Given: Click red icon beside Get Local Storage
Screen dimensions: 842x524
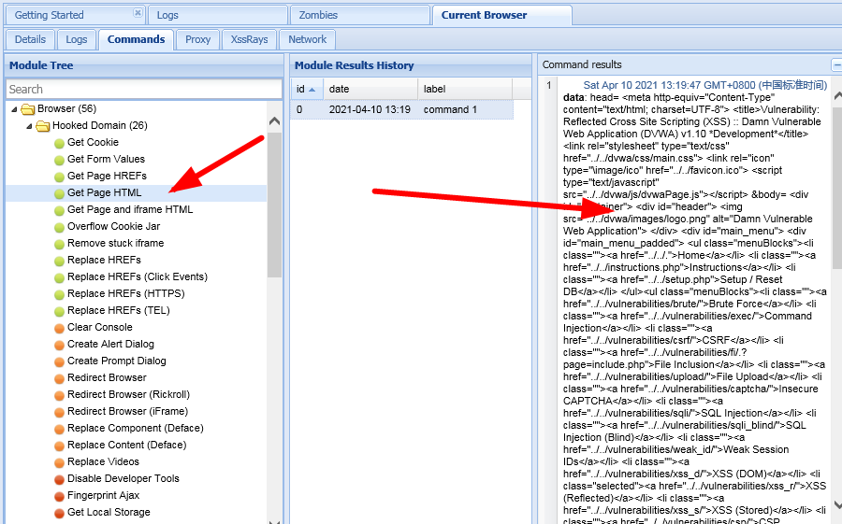Looking at the screenshot, I should [x=59, y=513].
